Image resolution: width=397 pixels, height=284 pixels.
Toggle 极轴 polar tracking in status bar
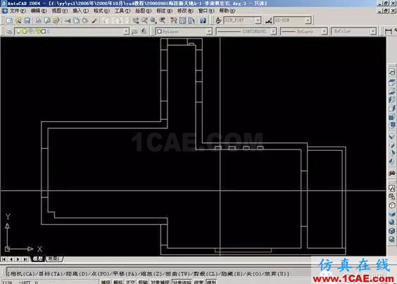pos(143,282)
